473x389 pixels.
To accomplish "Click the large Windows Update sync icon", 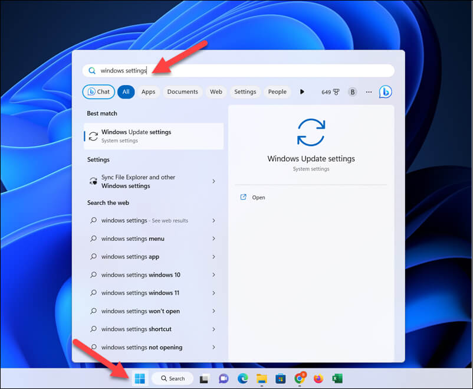I will pyautogui.click(x=311, y=133).
